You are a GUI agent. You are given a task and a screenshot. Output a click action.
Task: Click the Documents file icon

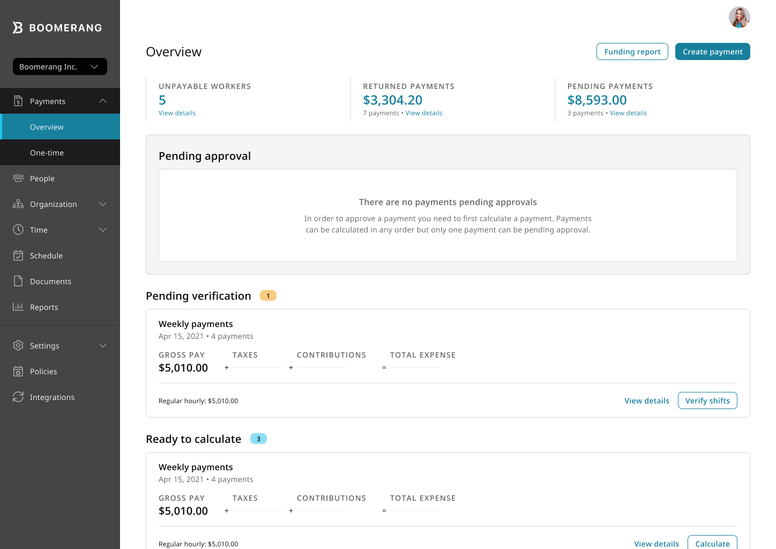click(18, 281)
